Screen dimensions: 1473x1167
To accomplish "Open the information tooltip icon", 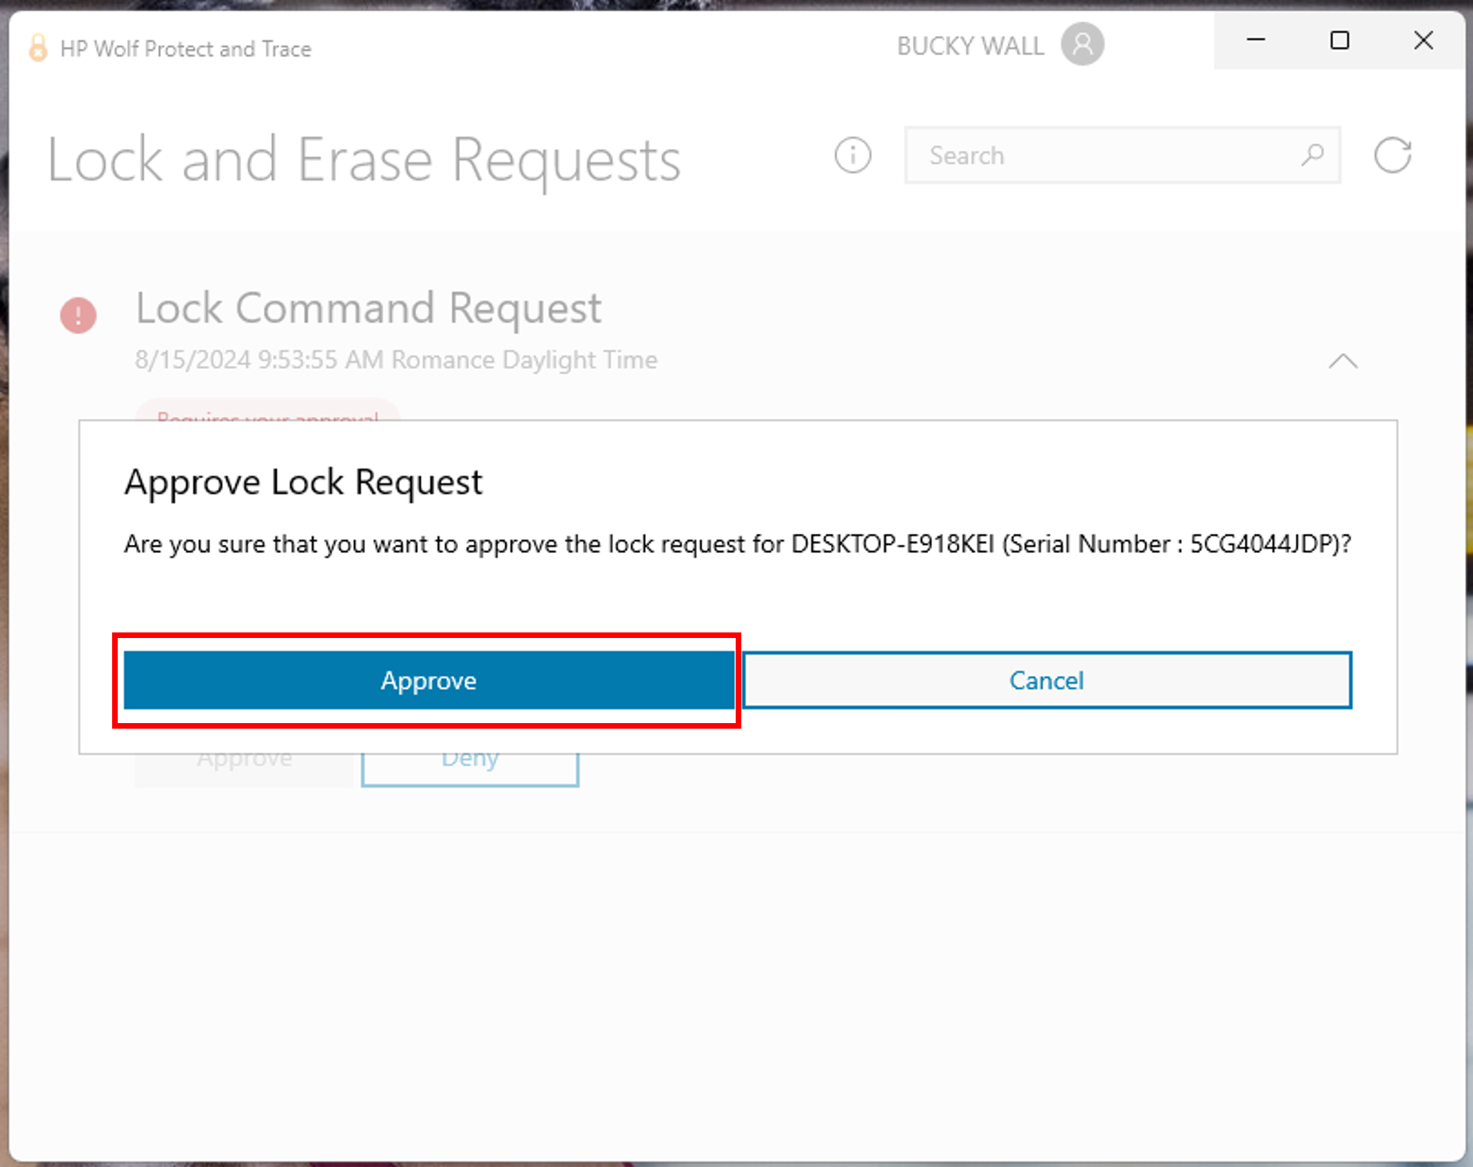I will [853, 156].
